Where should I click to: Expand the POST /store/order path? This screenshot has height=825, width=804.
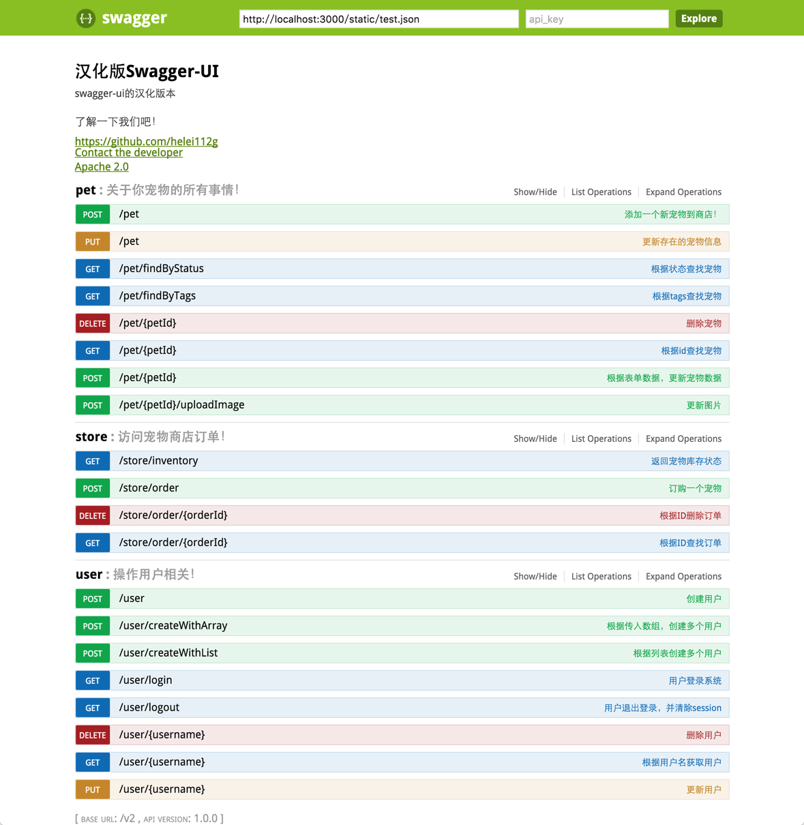pos(149,488)
